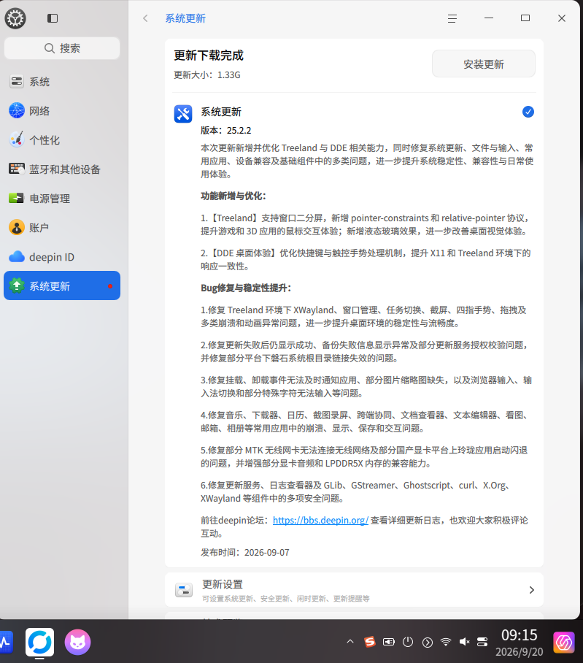
Task: Expand 更新设置 with the chevron
Action: 531,590
